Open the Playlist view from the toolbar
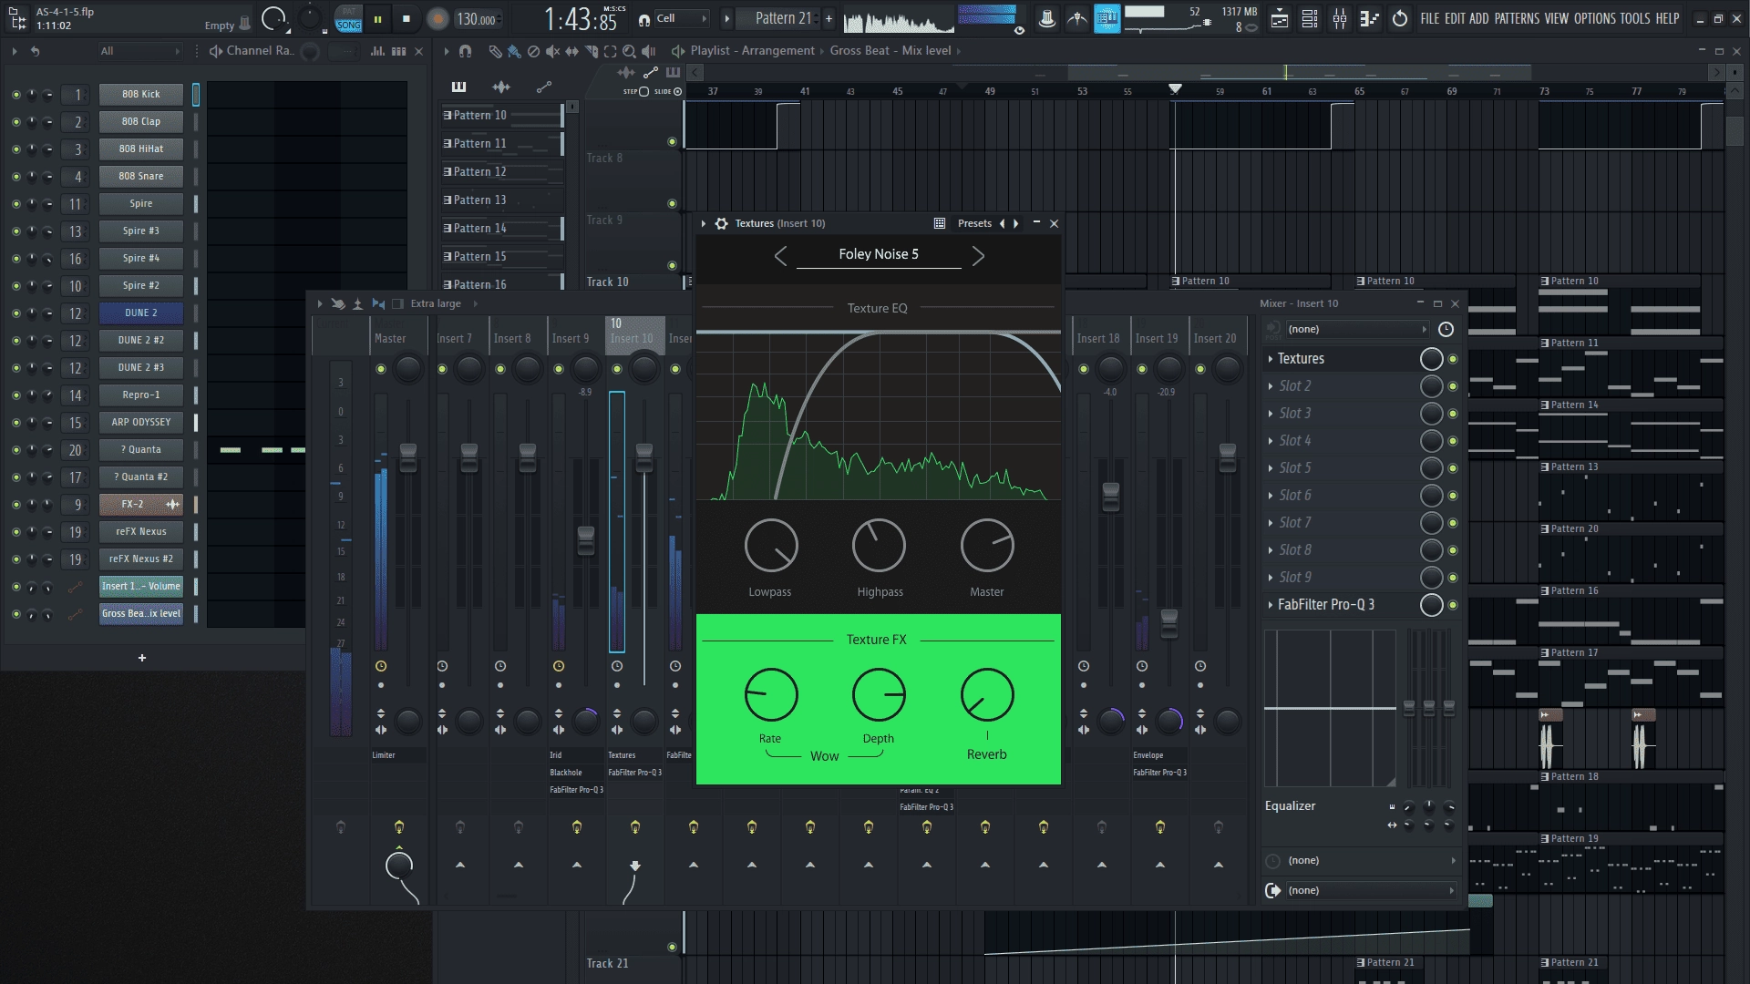1750x984 pixels. (x=1280, y=18)
